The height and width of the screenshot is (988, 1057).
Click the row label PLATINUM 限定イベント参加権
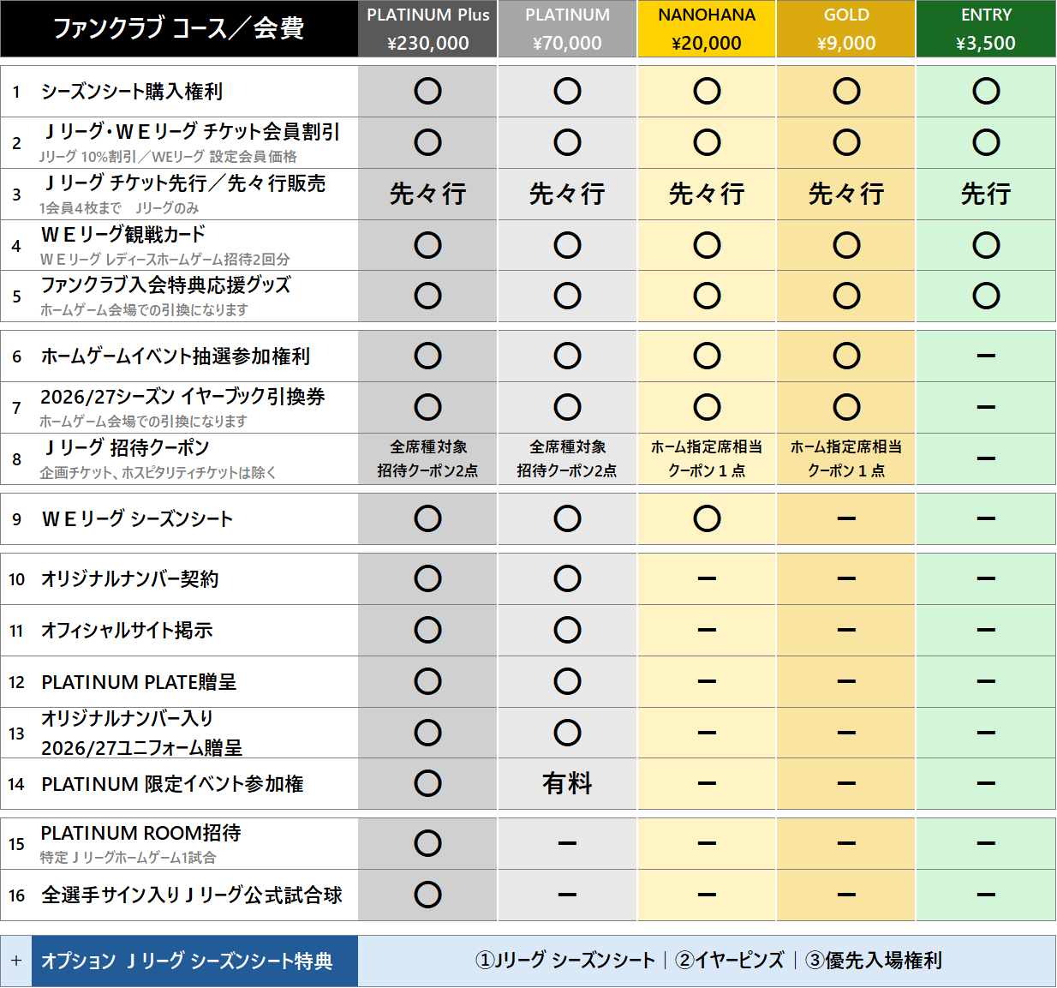[172, 783]
